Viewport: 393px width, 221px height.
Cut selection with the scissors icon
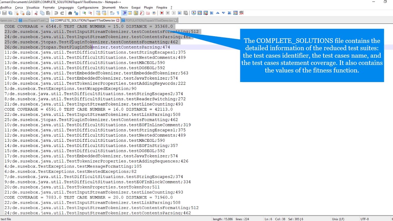tap(36, 13)
